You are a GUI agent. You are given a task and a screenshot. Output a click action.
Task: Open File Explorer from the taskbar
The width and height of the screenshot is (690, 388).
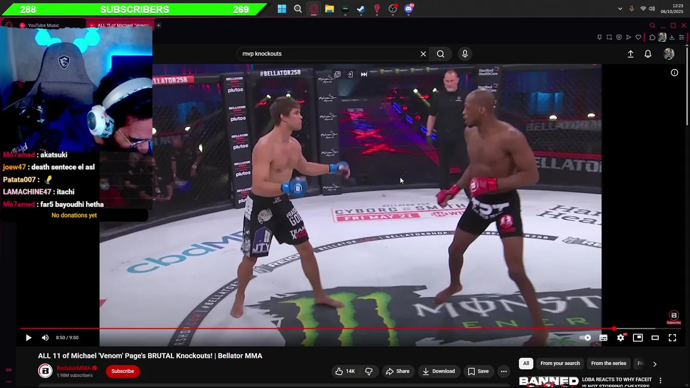click(x=329, y=9)
